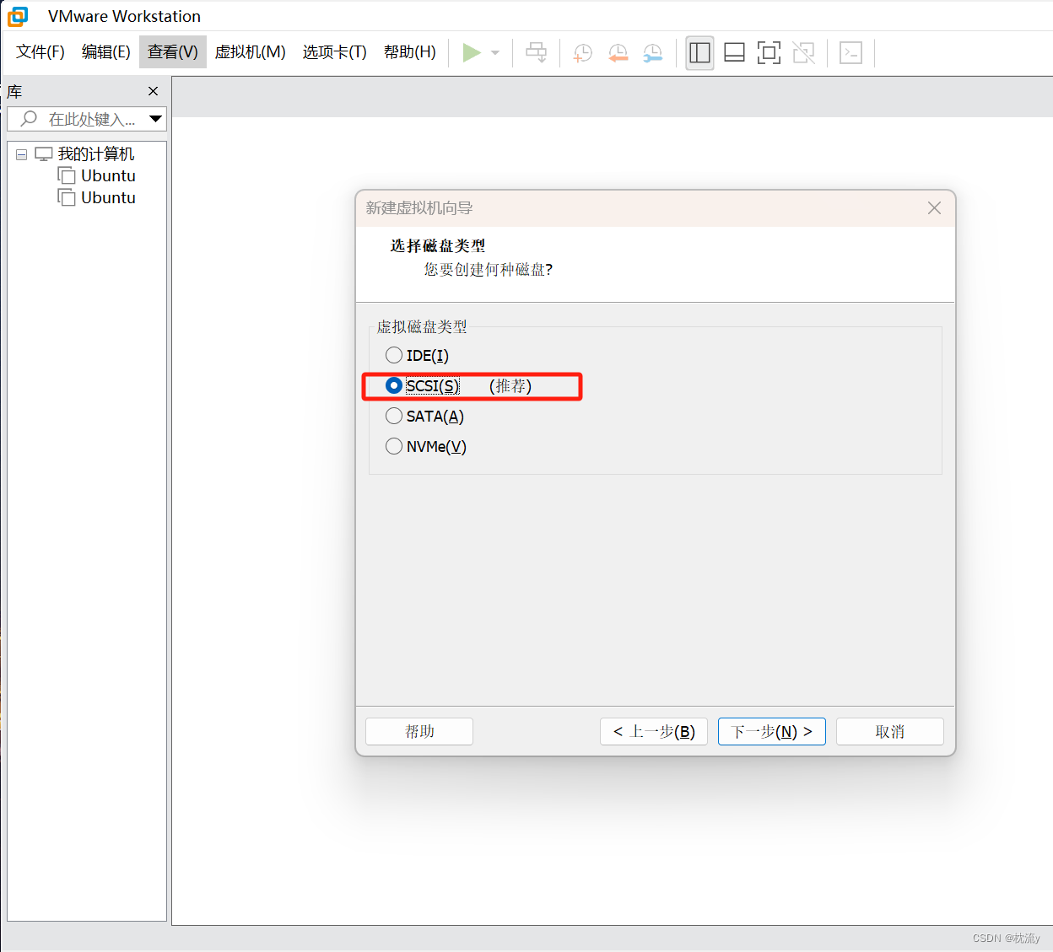Image resolution: width=1053 pixels, height=952 pixels.
Task: Open the 编辑(E) menu
Action: tap(106, 52)
